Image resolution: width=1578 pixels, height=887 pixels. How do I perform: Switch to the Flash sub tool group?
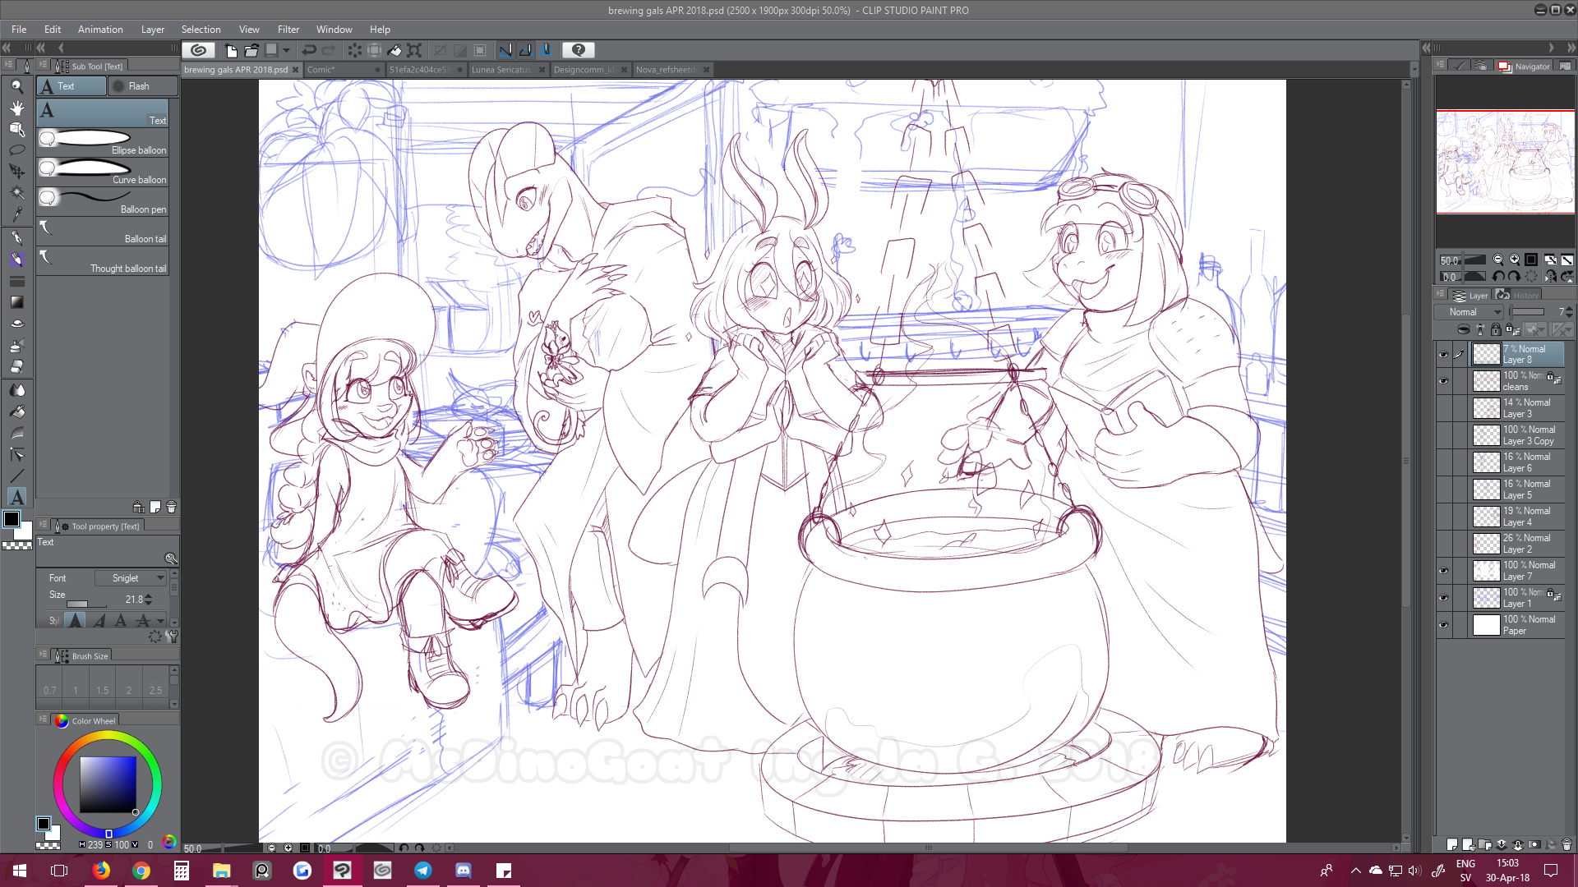pyautogui.click(x=141, y=86)
